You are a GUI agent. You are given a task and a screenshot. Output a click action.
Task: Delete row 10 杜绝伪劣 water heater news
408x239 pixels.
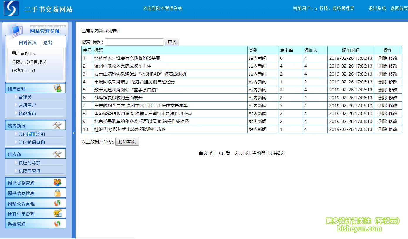[x=383, y=129]
